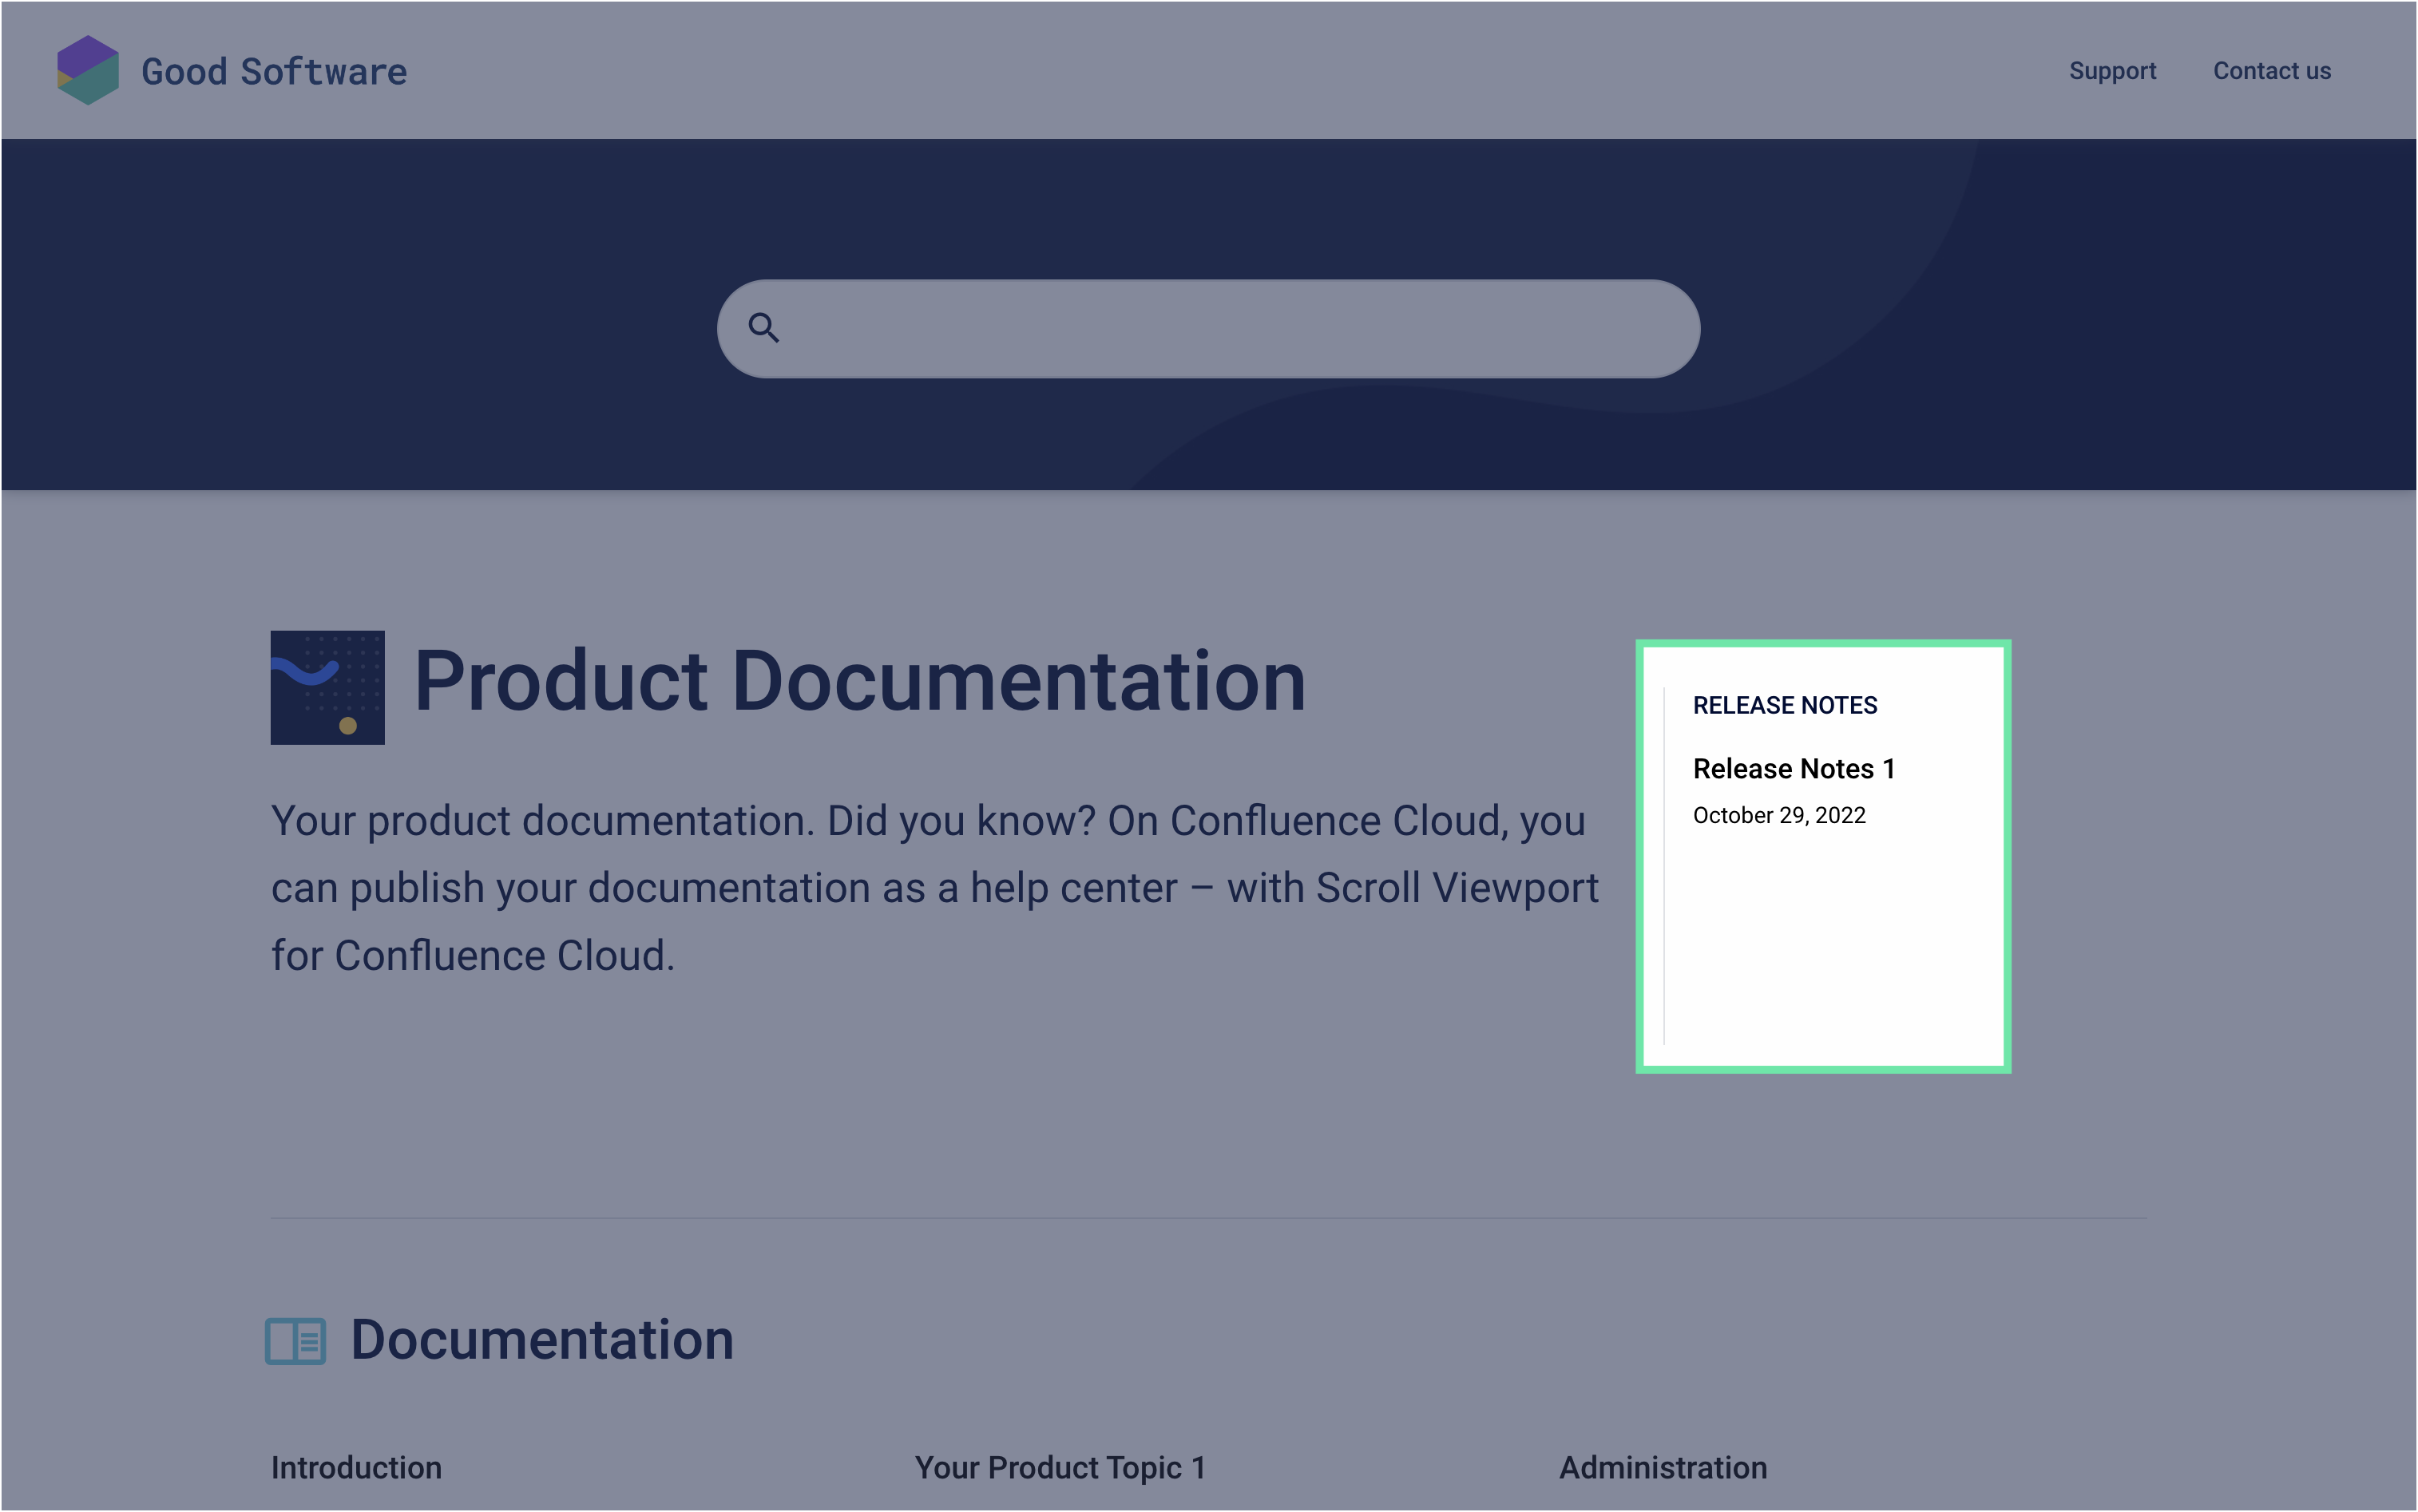
Task: Open the Administration topic link
Action: (1663, 1467)
